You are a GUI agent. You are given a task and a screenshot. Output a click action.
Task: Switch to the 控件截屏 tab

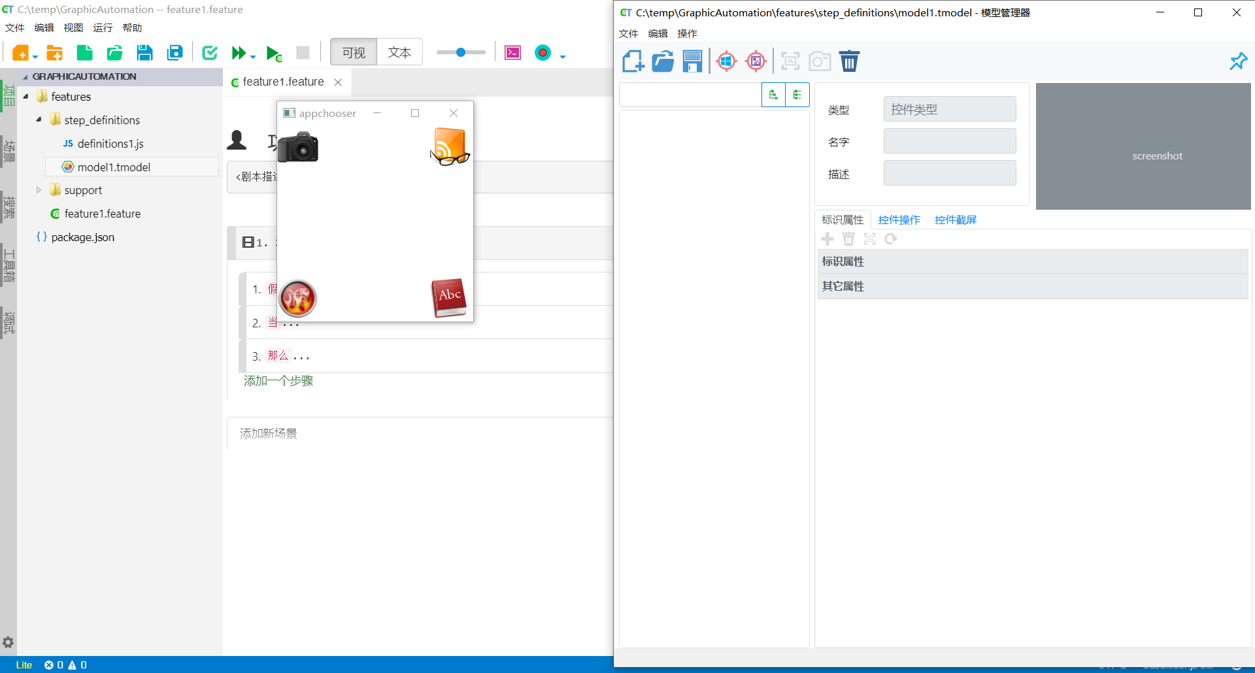coord(956,220)
